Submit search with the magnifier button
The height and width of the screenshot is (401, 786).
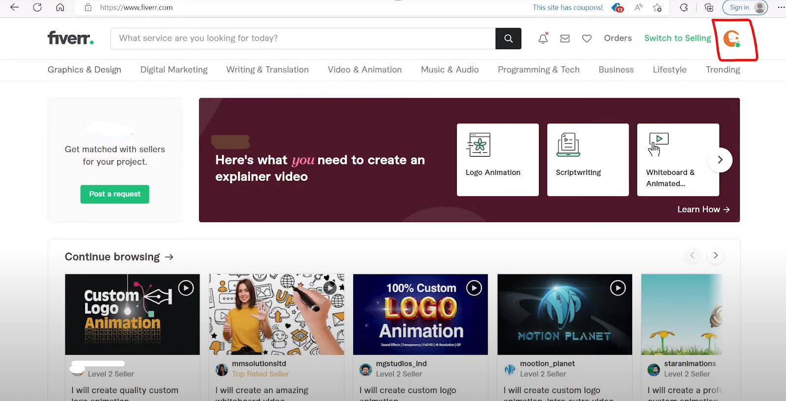(x=508, y=38)
